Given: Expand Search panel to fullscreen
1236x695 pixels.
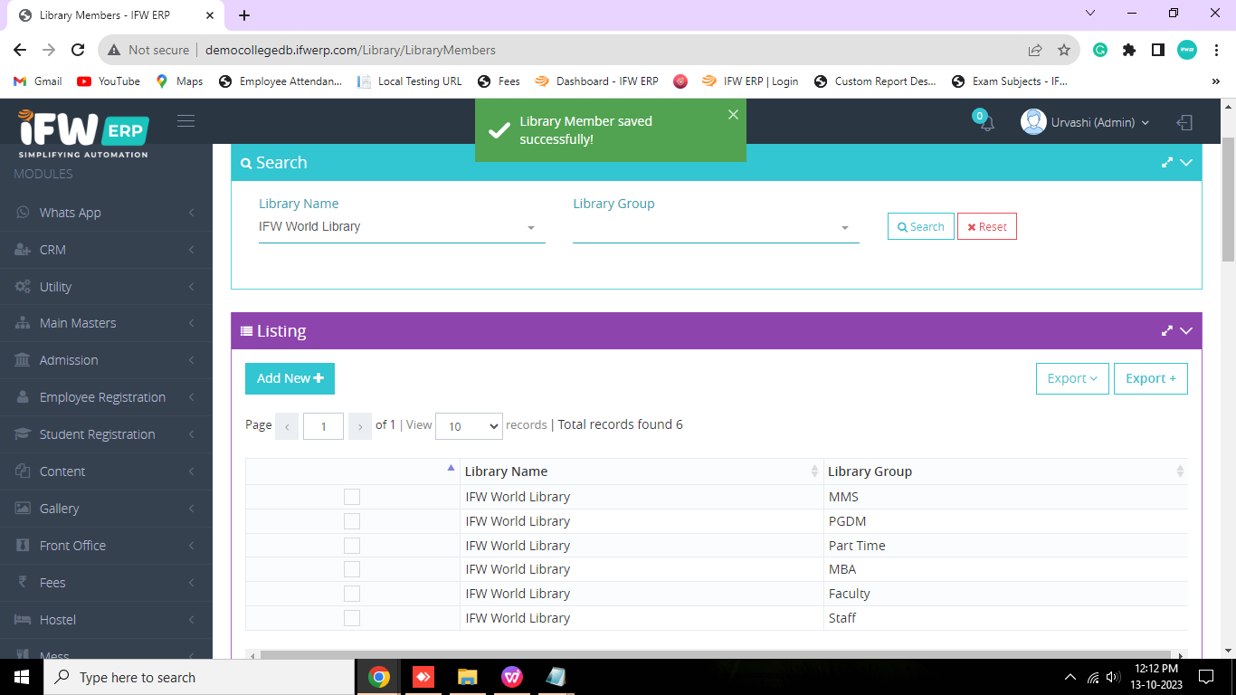Looking at the screenshot, I should (1167, 163).
